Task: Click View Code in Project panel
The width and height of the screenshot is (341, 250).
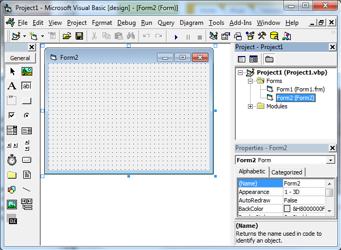Action: click(242, 59)
